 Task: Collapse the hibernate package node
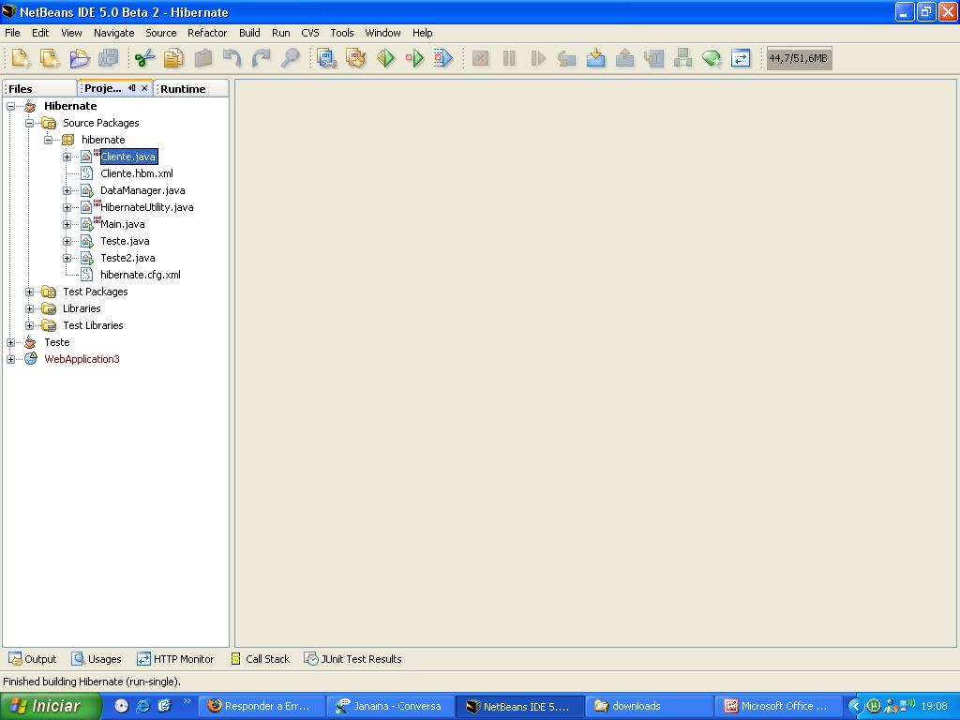pyautogui.click(x=49, y=140)
